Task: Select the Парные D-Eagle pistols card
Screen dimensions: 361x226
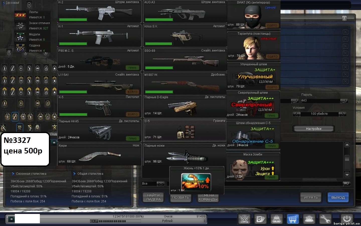Action: coord(185,106)
